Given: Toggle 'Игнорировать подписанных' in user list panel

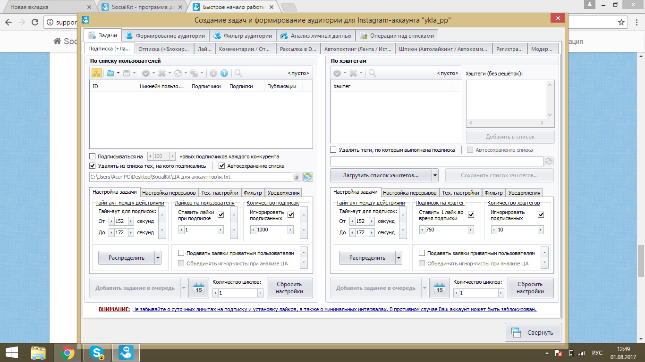Looking at the screenshot, I should point(290,215).
